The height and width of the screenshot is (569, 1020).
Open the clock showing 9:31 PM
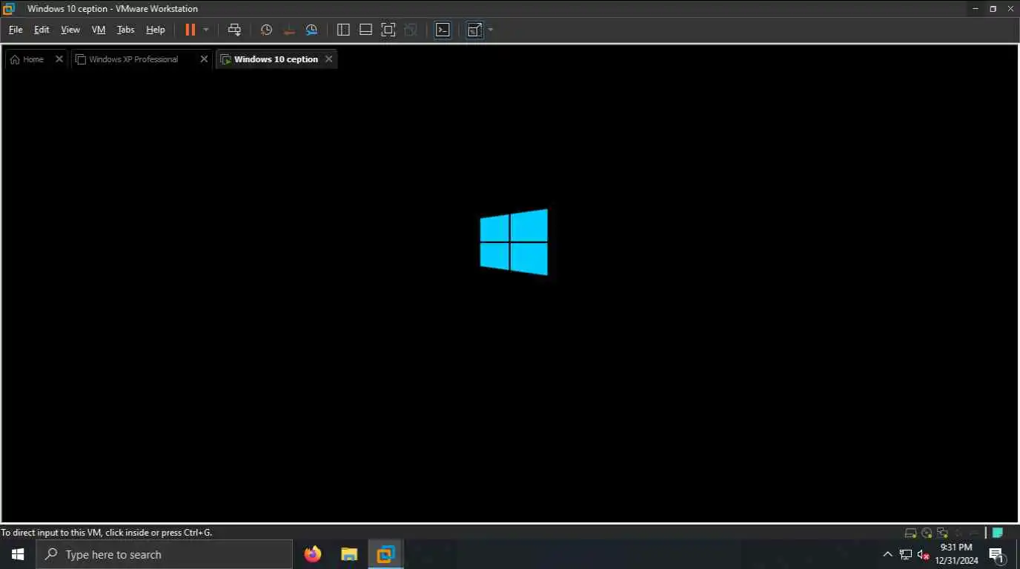pos(956,554)
